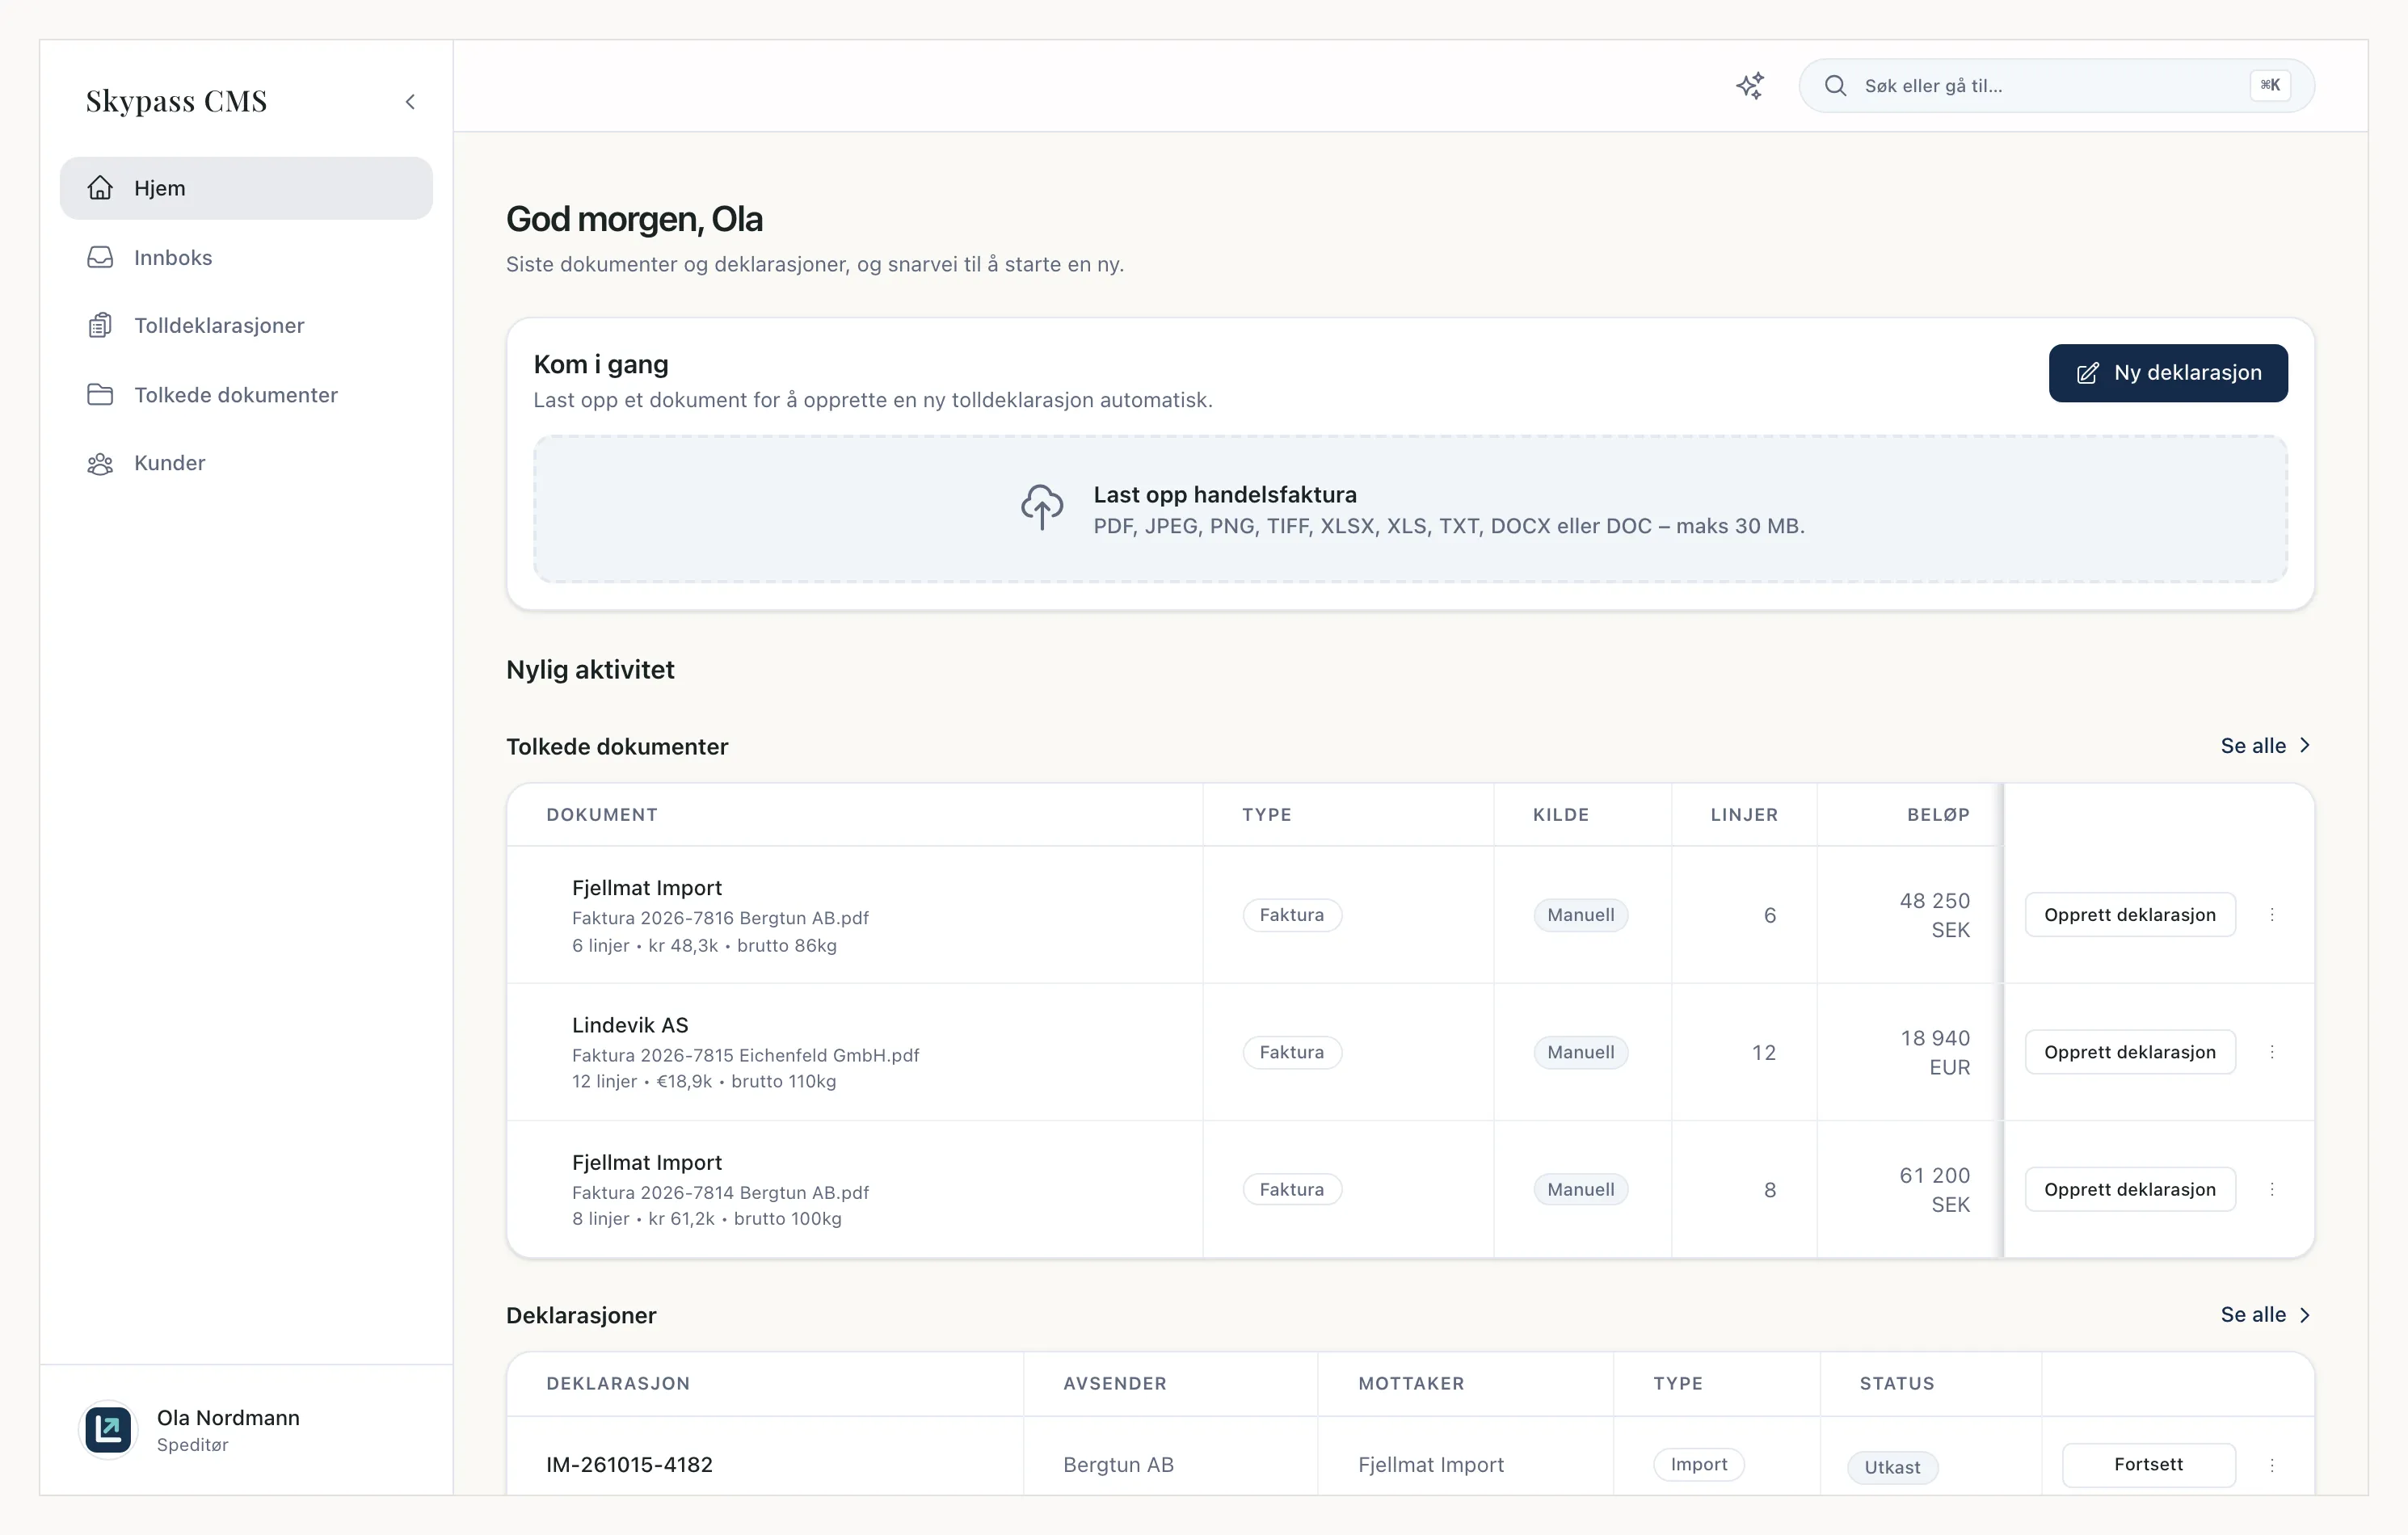Click the Last opp handelsfaktura drop zone

1410,509
